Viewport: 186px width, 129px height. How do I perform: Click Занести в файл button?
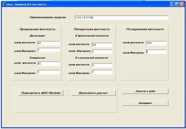tap(145, 91)
